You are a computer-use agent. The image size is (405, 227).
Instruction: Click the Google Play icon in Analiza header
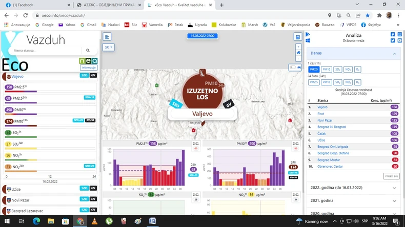308,34
